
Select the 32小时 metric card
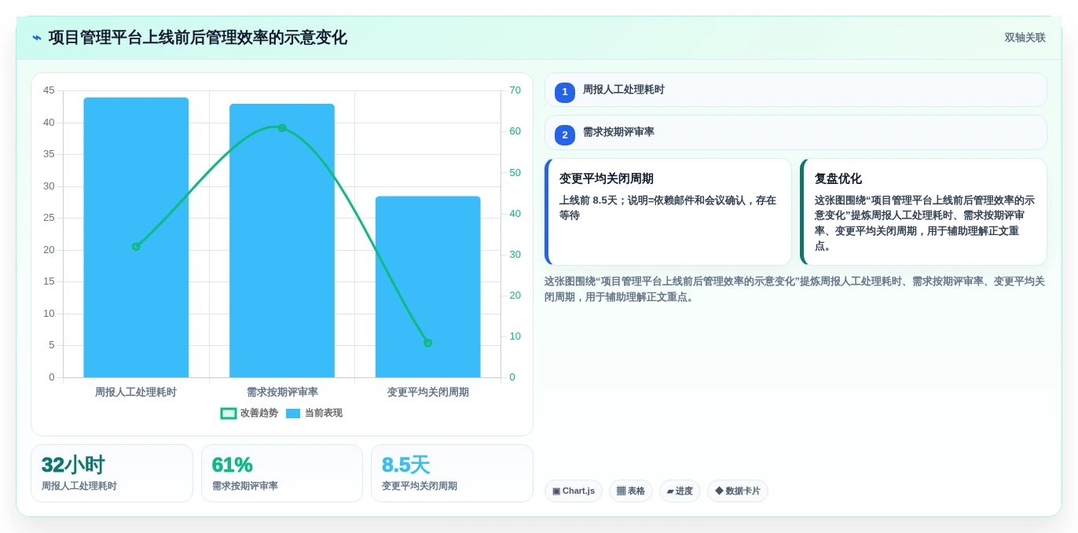pyautogui.click(x=112, y=473)
